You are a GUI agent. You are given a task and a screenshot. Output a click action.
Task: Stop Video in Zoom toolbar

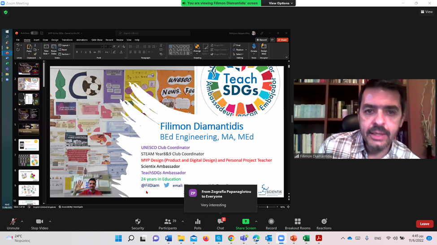(39, 224)
